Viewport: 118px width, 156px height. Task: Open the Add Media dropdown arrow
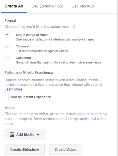click(38, 135)
